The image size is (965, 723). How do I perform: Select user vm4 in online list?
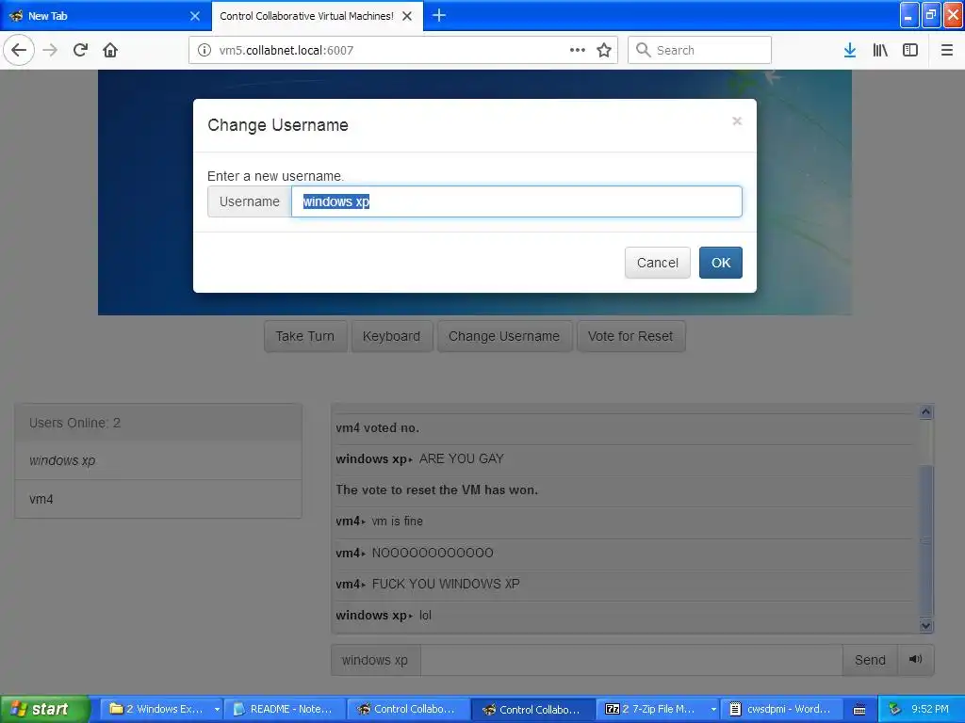coord(158,499)
